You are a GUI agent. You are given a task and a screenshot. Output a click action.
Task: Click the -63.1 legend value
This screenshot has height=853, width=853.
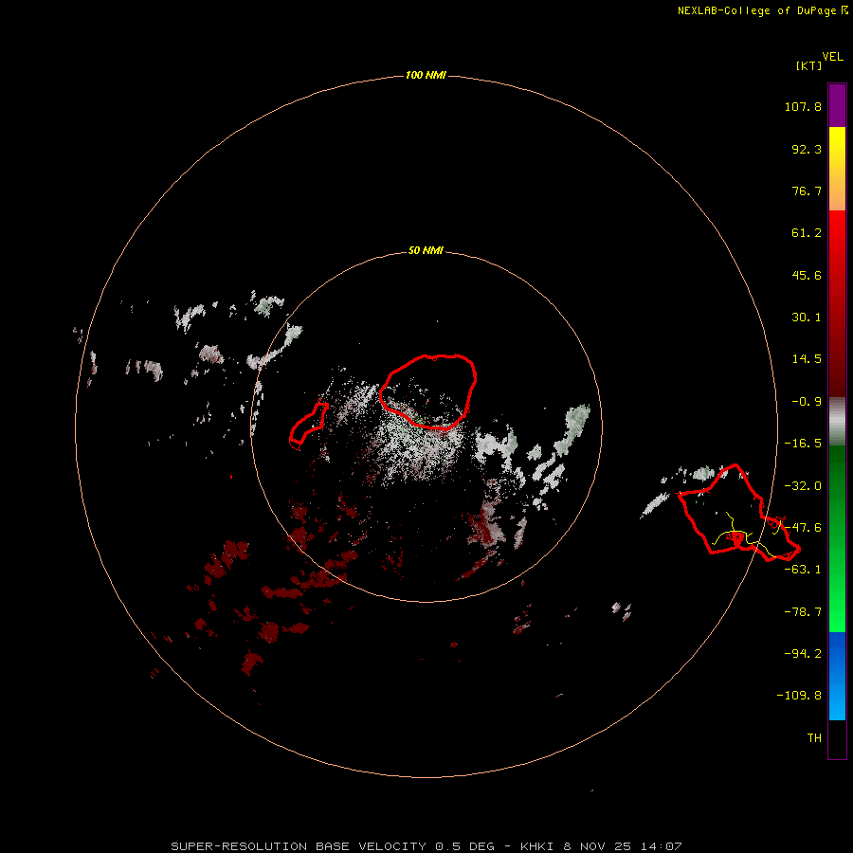803,570
